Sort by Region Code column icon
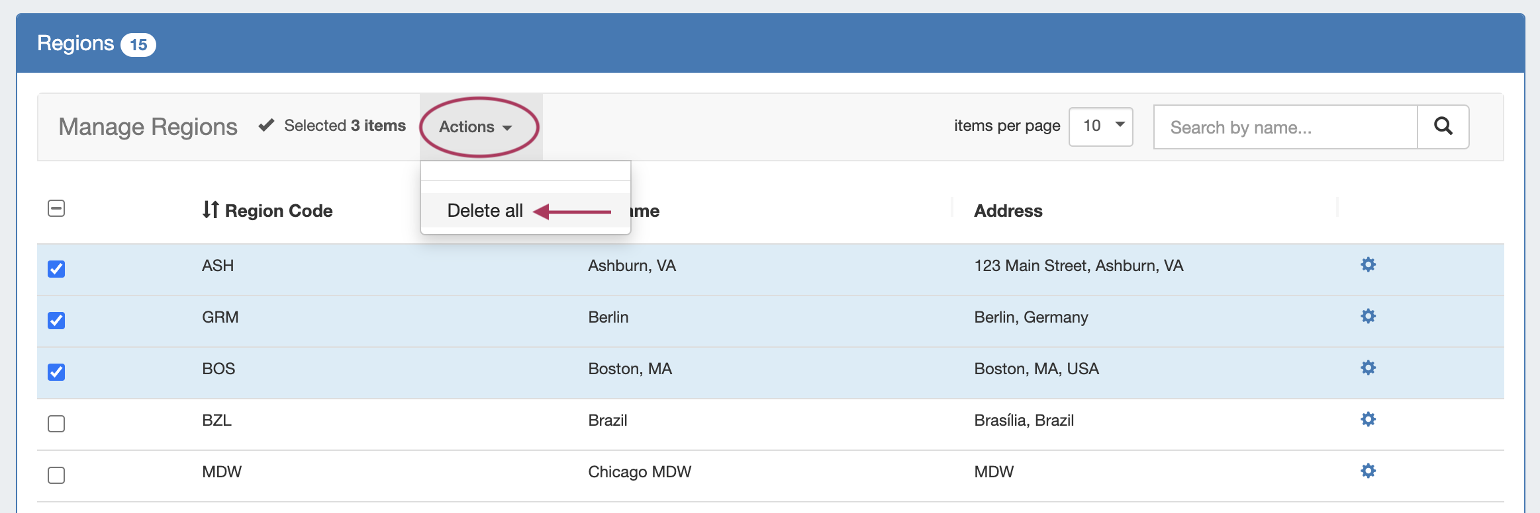The height and width of the screenshot is (513, 1540). pos(211,210)
